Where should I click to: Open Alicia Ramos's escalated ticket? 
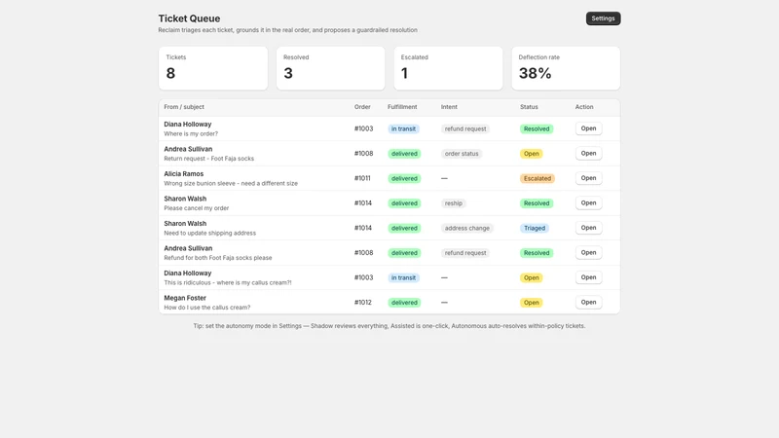point(588,178)
